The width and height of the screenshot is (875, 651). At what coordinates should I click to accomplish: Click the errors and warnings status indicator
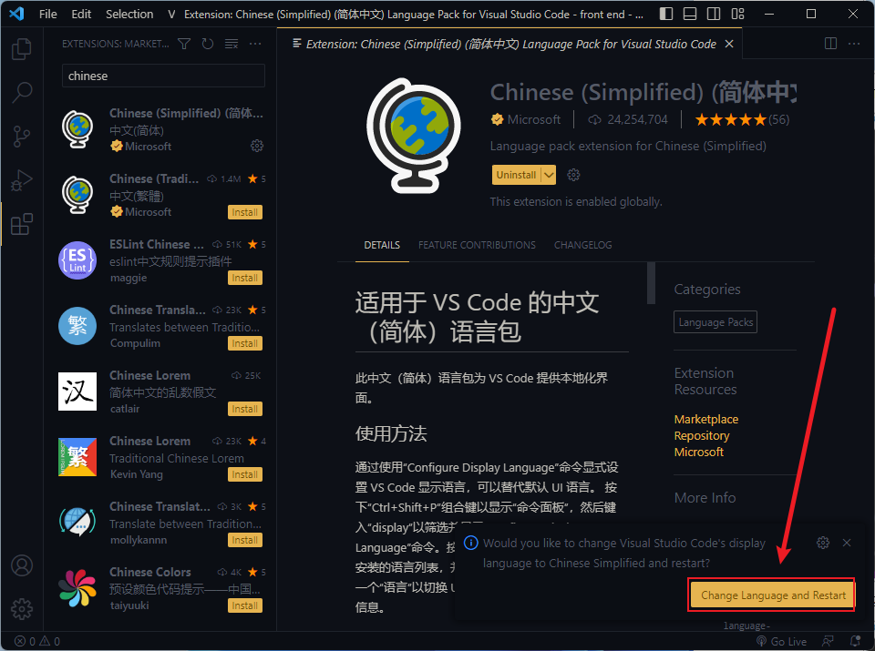(x=36, y=642)
